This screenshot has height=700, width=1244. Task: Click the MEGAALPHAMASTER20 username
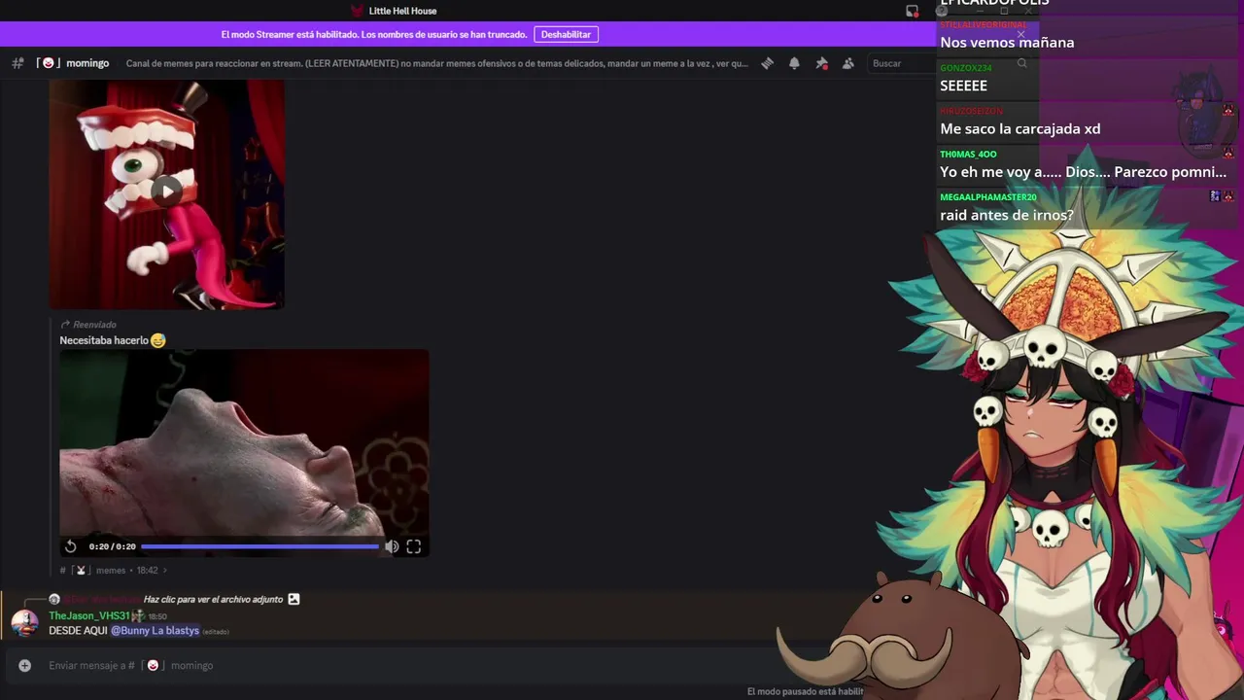click(x=988, y=197)
